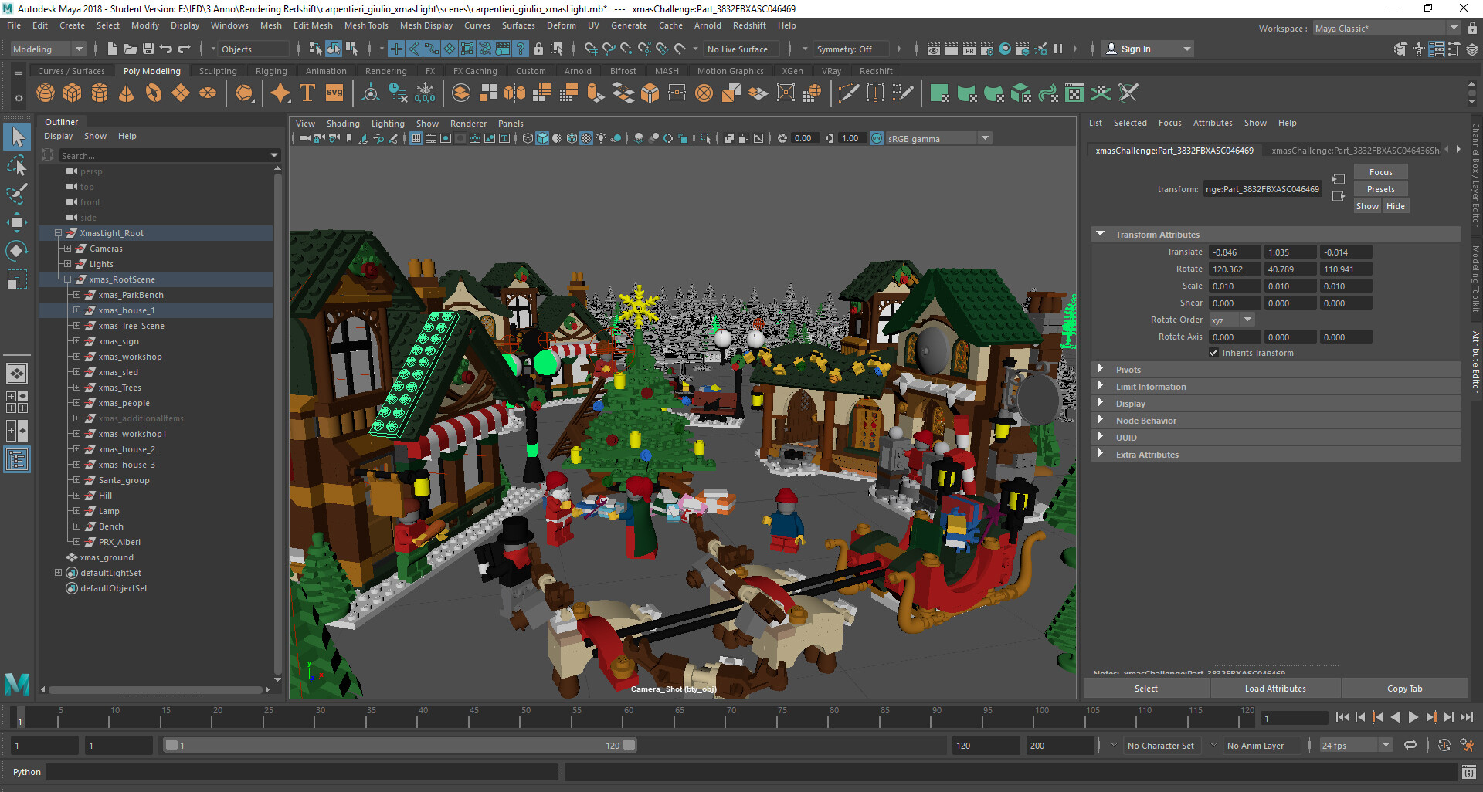This screenshot has width=1483, height=792.
Task: Expand the Pivots section
Action: pyautogui.click(x=1101, y=369)
